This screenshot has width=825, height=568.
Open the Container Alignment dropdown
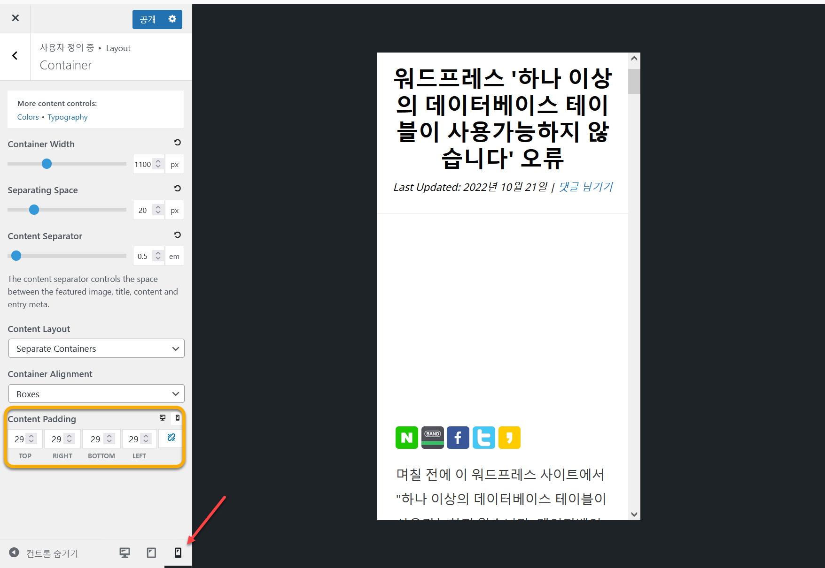point(96,394)
